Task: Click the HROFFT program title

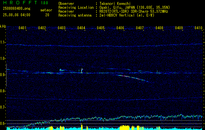Action: pos(20,3)
